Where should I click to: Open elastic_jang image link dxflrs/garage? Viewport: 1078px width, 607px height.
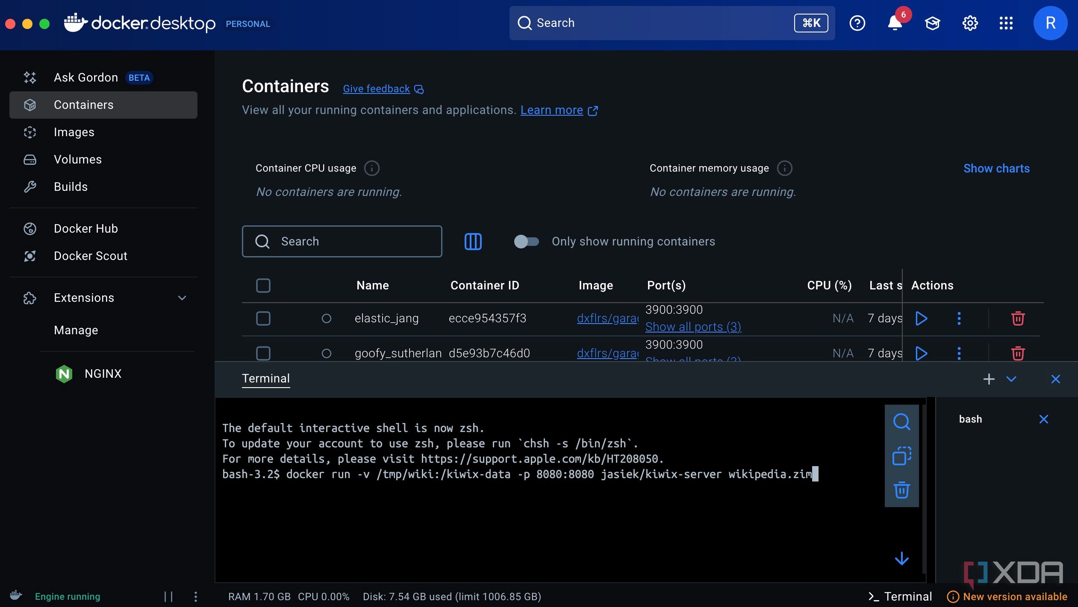(607, 318)
